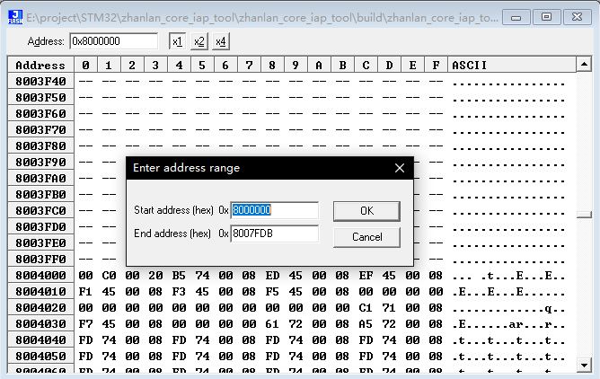Maximize the hex viewer window

point(546,17)
